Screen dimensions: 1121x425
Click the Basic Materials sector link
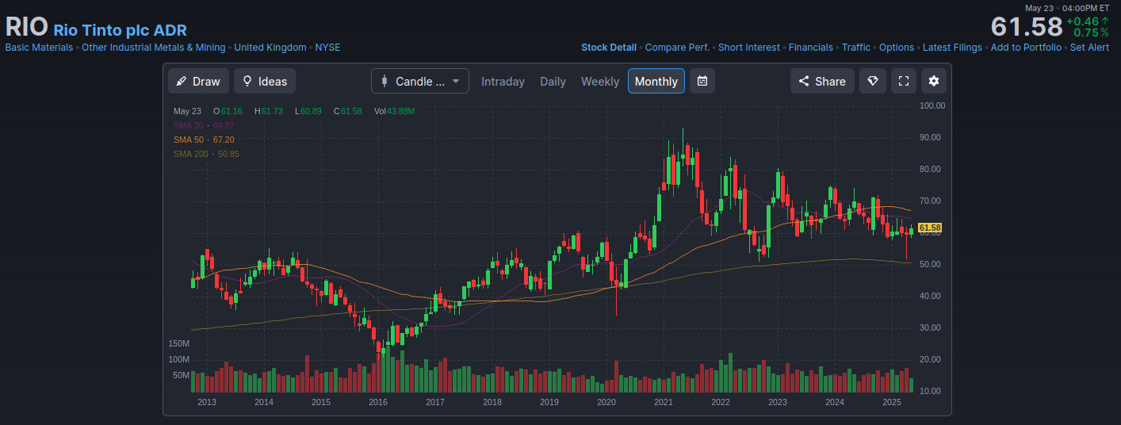[x=39, y=48]
